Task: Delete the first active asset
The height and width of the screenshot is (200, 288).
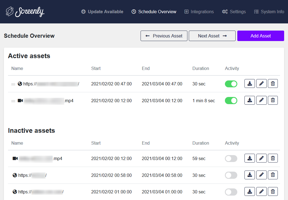Action: coord(273,83)
